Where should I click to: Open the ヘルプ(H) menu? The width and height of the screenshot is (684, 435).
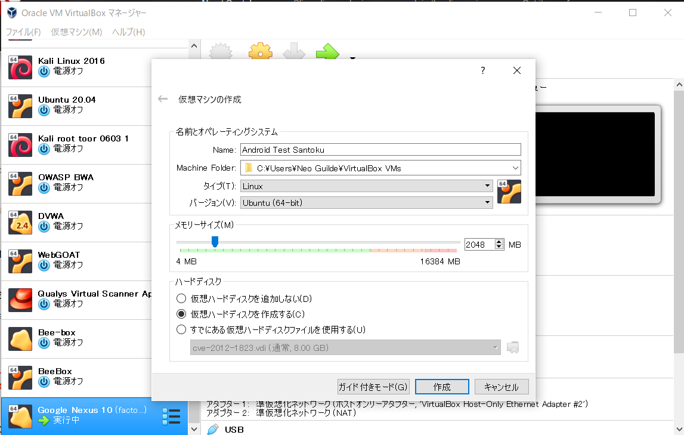tap(128, 32)
